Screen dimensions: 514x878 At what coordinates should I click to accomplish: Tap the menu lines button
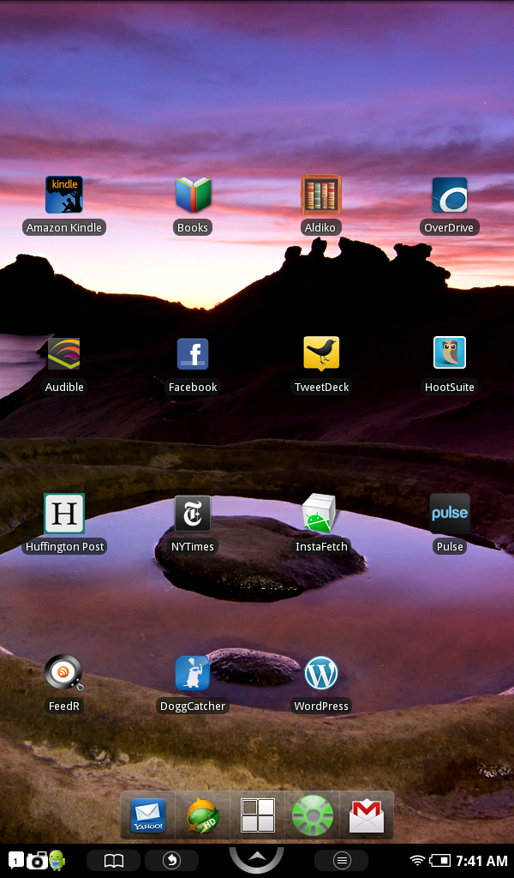click(x=342, y=861)
